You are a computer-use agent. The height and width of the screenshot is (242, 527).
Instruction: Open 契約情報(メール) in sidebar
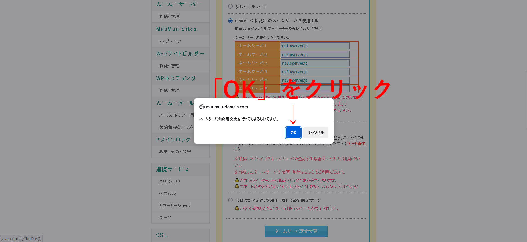[176, 127]
